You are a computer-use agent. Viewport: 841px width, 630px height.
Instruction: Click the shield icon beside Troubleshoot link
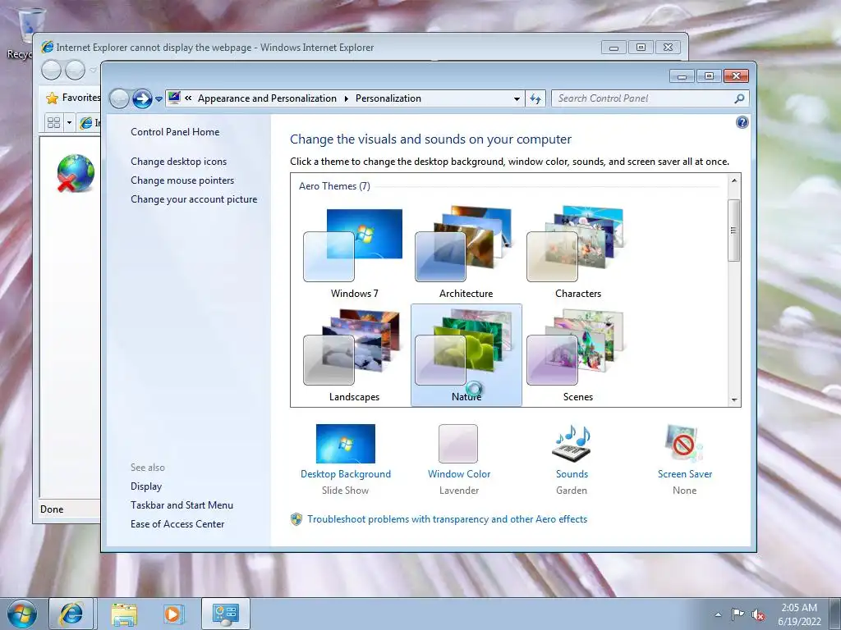(296, 519)
